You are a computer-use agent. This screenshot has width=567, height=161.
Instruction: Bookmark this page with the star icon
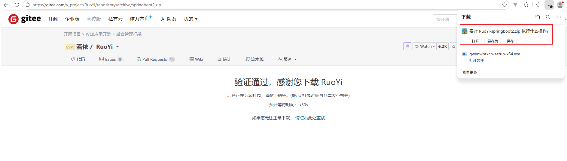(x=504, y=5)
